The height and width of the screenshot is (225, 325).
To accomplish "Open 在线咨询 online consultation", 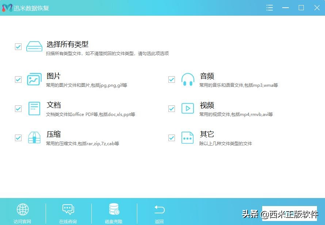I will (68, 213).
